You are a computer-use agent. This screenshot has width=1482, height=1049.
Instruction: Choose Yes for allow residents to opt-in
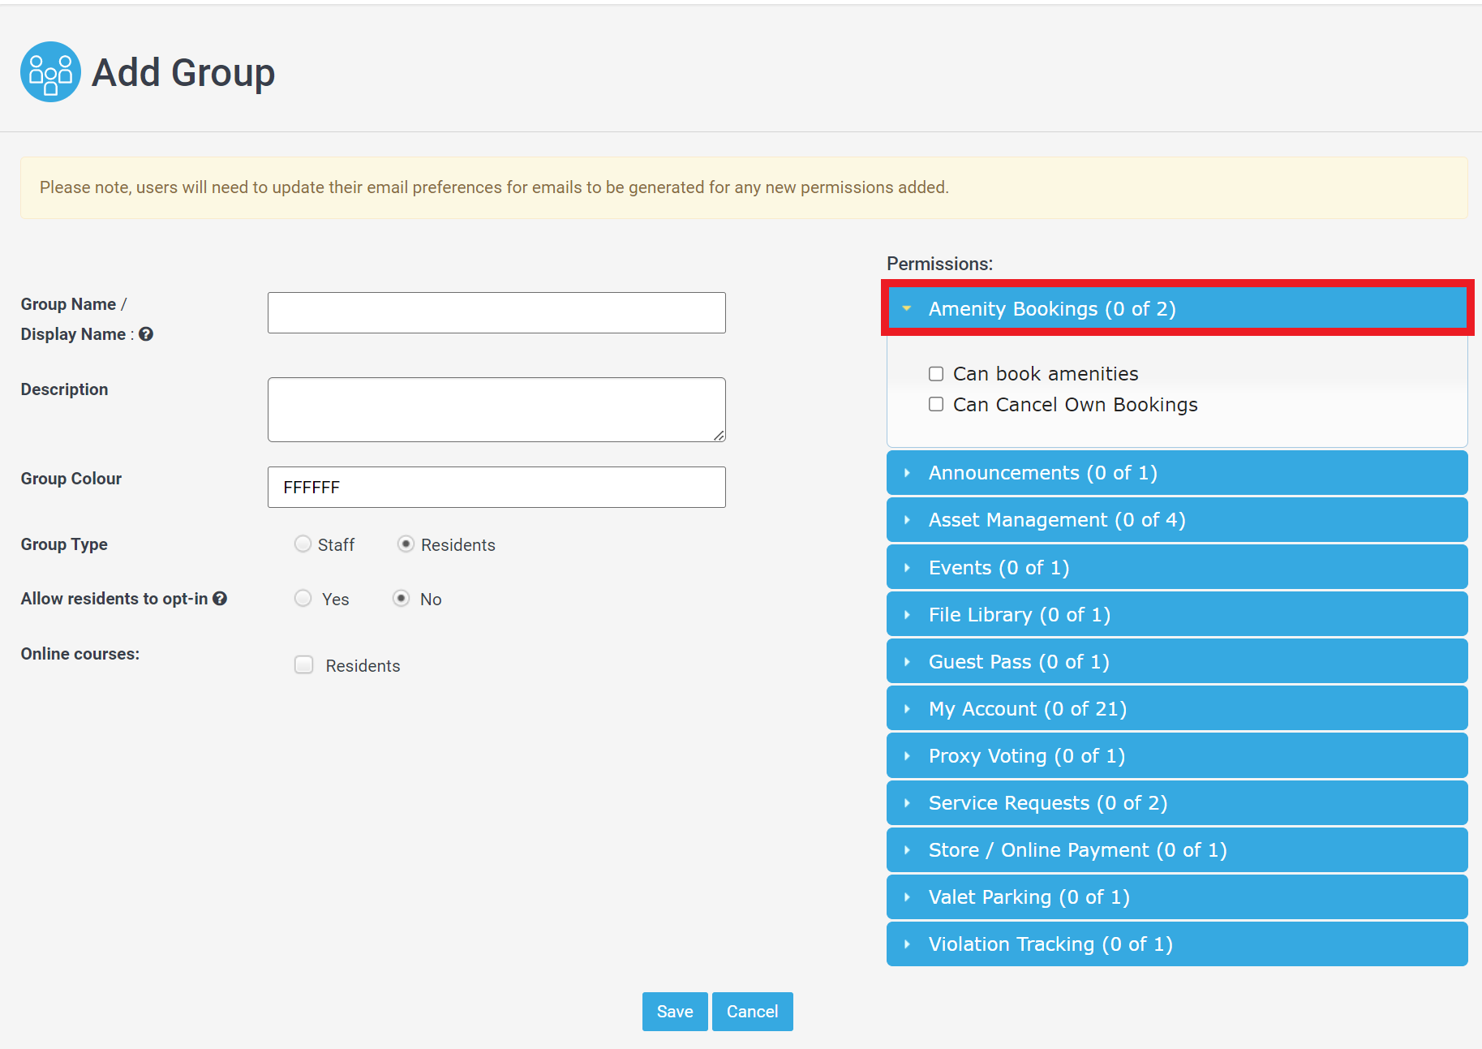click(303, 598)
